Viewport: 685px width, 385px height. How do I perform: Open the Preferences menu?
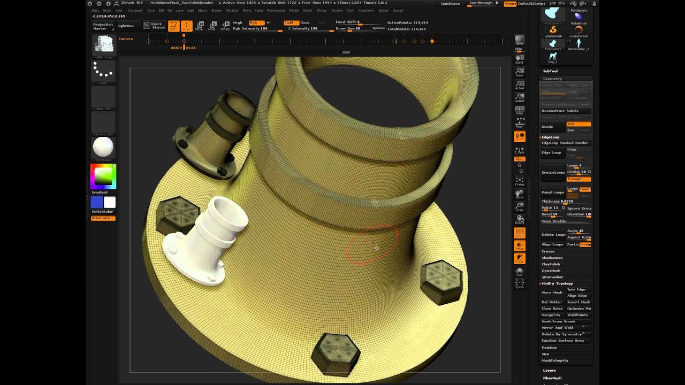point(276,10)
